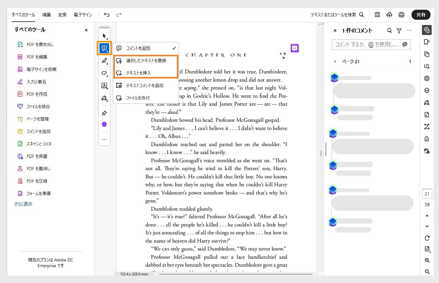Click the horizontal scrollbar under the document
The image size is (439, 283).
coord(236,274)
